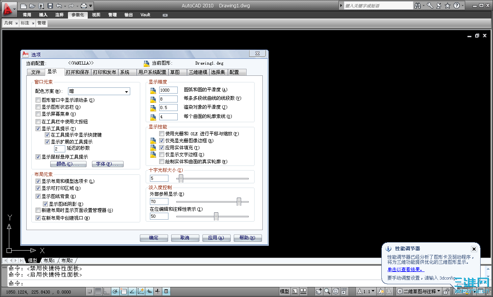493x297 pixels.
Task: Open the 单击以查看结果 link
Action: (x=406, y=270)
